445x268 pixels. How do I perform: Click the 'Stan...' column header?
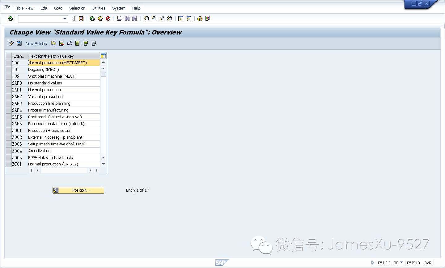pyautogui.click(x=20, y=56)
